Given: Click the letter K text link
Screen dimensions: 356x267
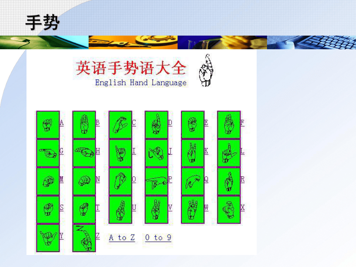Looking at the screenshot, I should coord(207,151).
